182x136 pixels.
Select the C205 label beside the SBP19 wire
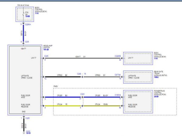[27, 42]
